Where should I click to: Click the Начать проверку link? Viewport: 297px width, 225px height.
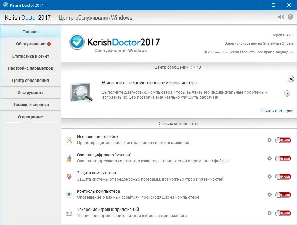(x=276, y=111)
